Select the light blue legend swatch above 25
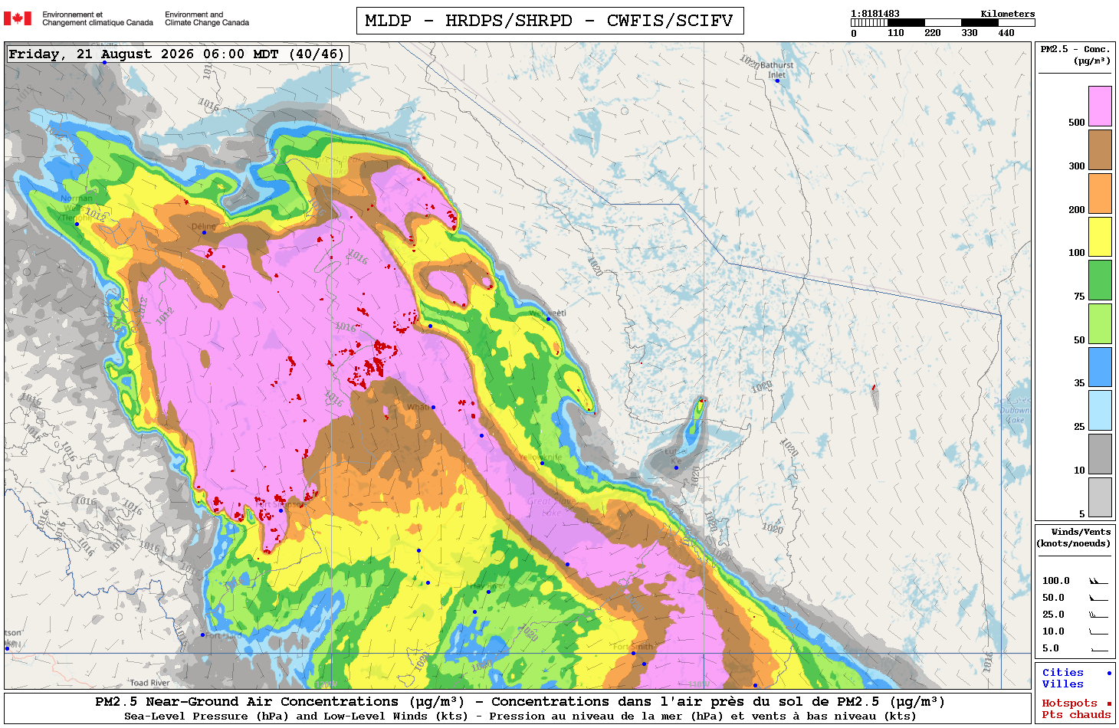Screen dimensions: 1119x728 click(x=1100, y=411)
